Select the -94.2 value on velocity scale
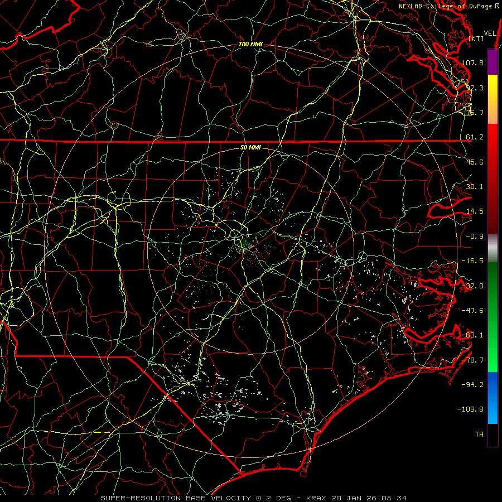This screenshot has height=502, width=502. (x=473, y=384)
